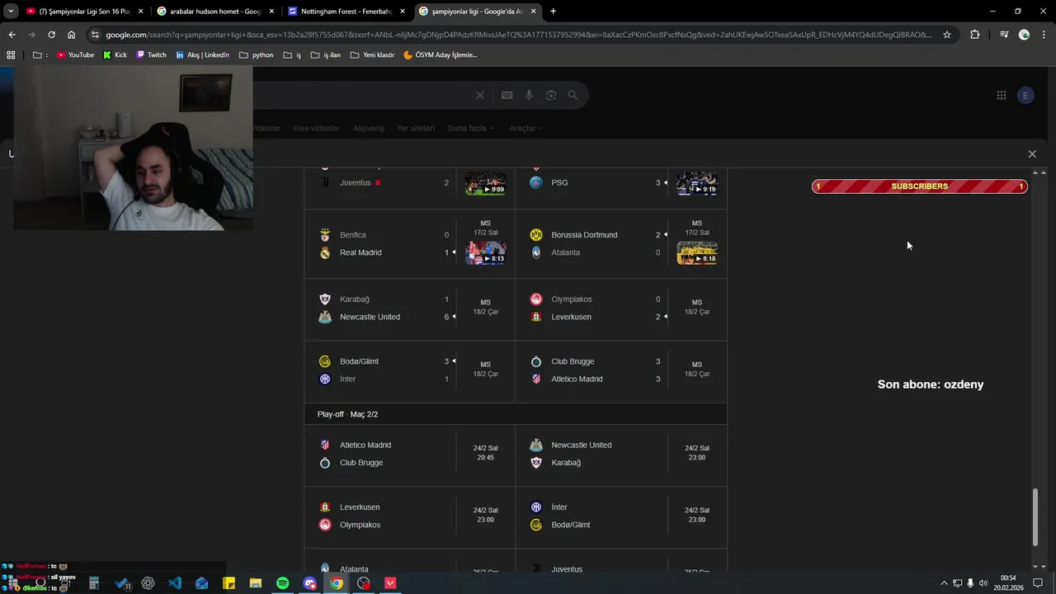Close the match results overlay panel
Image resolution: width=1056 pixels, height=594 pixels.
coord(1032,154)
